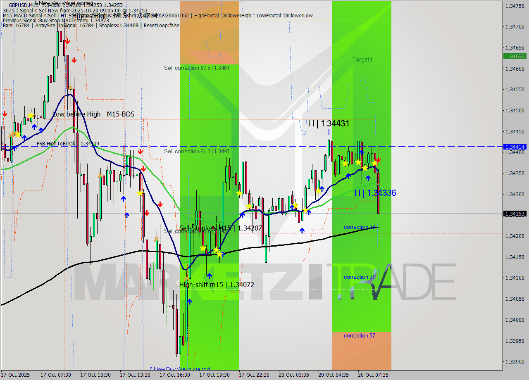
Task: Click the blue buy arrow beneath the 17 Oct 16:30 low
Action: 190,301
